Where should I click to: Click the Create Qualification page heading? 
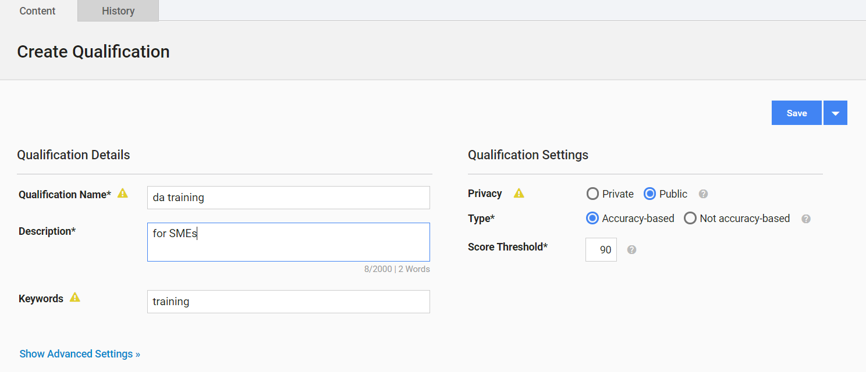93,52
